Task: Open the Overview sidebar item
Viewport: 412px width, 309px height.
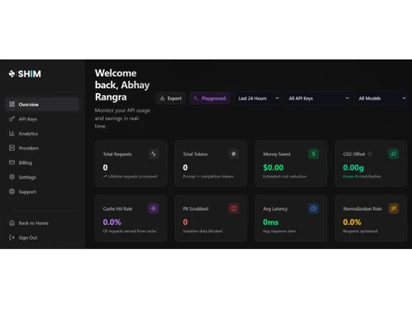Action: pos(42,105)
